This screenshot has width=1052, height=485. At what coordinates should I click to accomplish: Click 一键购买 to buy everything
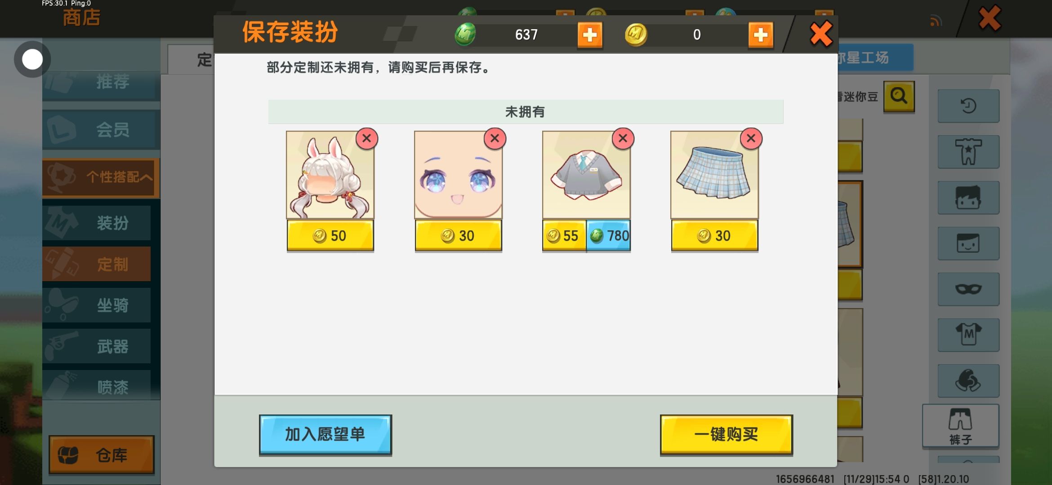coord(727,434)
